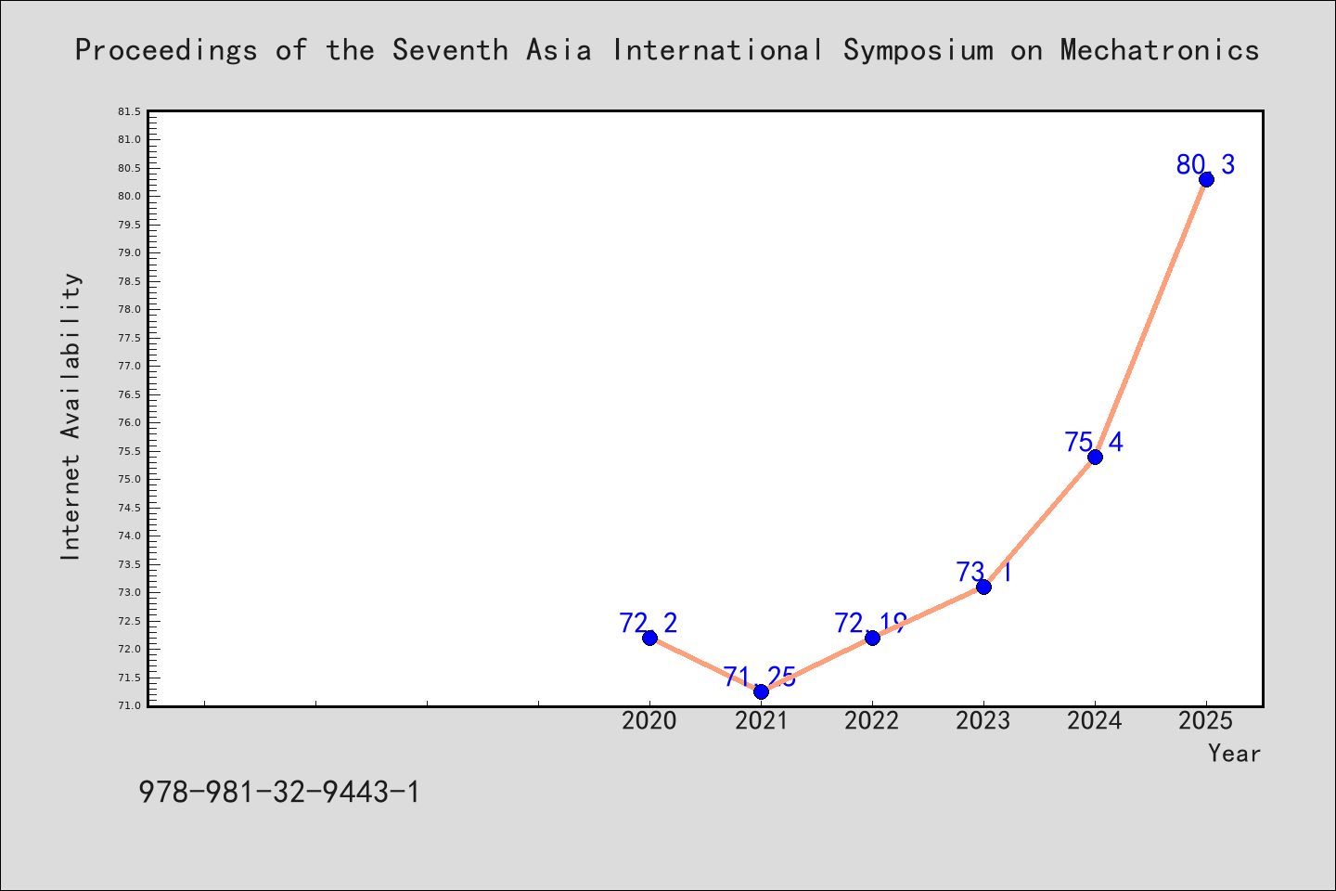This screenshot has width=1336, height=891.
Task: Click the y-axis tick label 71.0
Action: pos(129,705)
